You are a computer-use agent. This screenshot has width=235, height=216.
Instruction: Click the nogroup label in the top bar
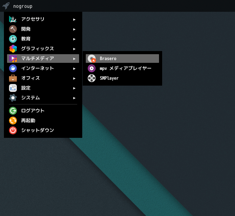pyautogui.click(x=23, y=6)
